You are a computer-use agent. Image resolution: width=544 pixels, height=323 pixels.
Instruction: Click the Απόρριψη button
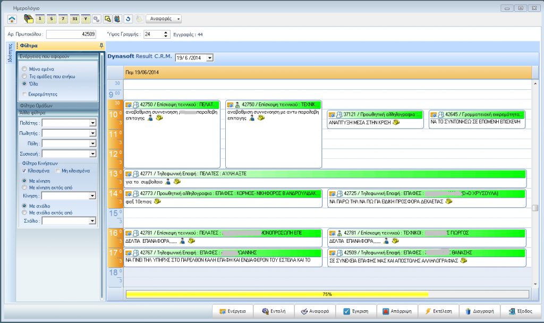tap(397, 311)
